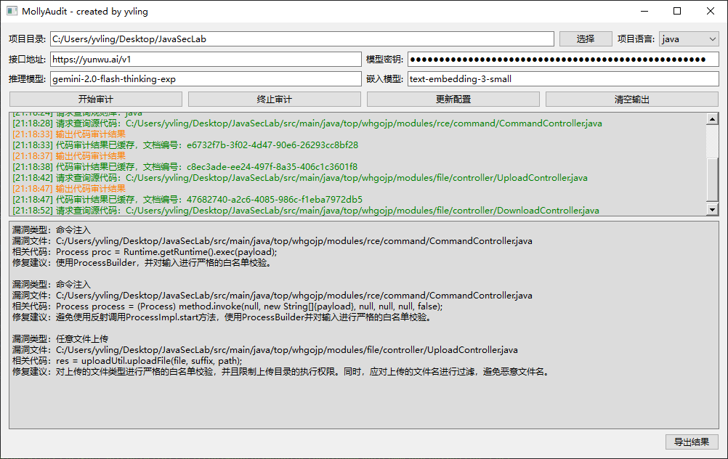Click the 选择 browse button
The height and width of the screenshot is (459, 728).
[585, 39]
